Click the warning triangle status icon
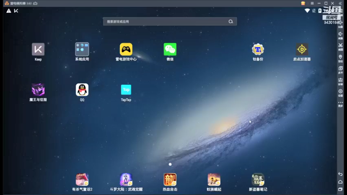 pos(9,11)
